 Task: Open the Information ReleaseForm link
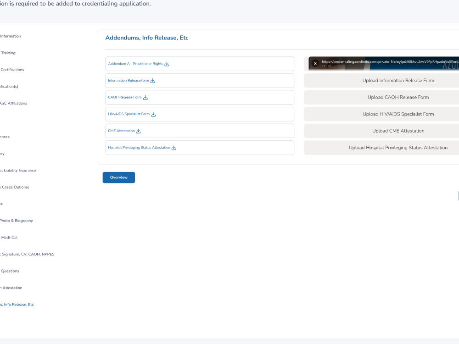129,80
